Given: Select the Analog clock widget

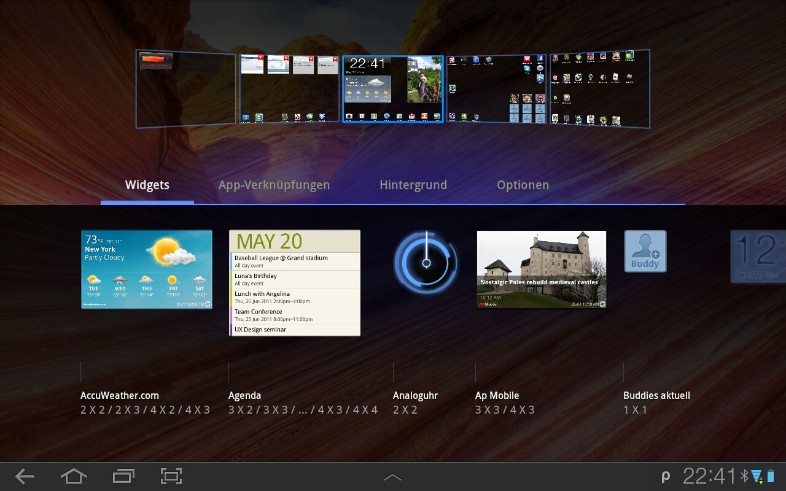Looking at the screenshot, I should coord(426,263).
